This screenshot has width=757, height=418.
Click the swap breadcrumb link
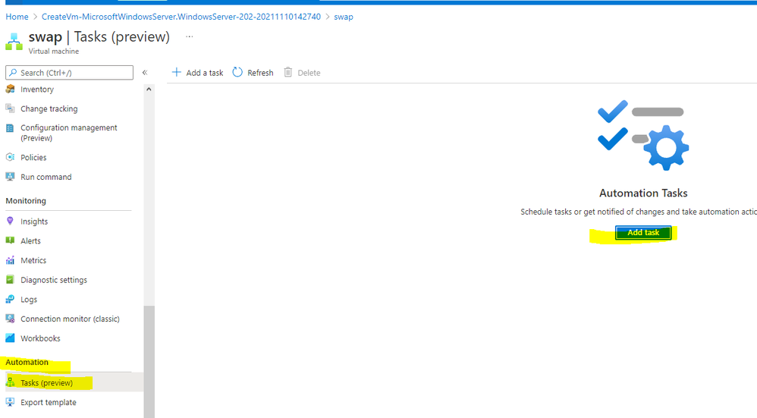coord(344,17)
